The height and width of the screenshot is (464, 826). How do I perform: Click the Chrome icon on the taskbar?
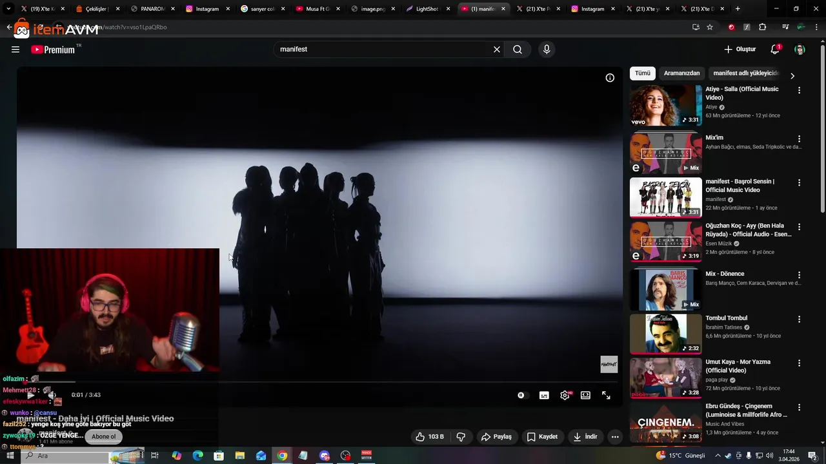coord(282,456)
